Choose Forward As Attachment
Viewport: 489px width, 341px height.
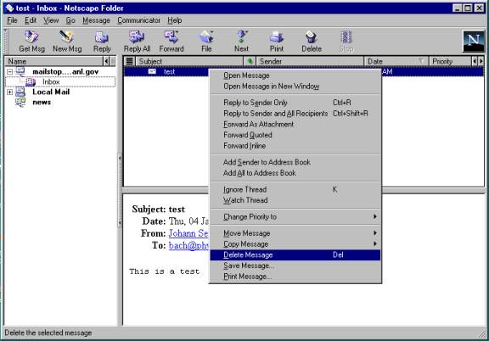coord(295,124)
